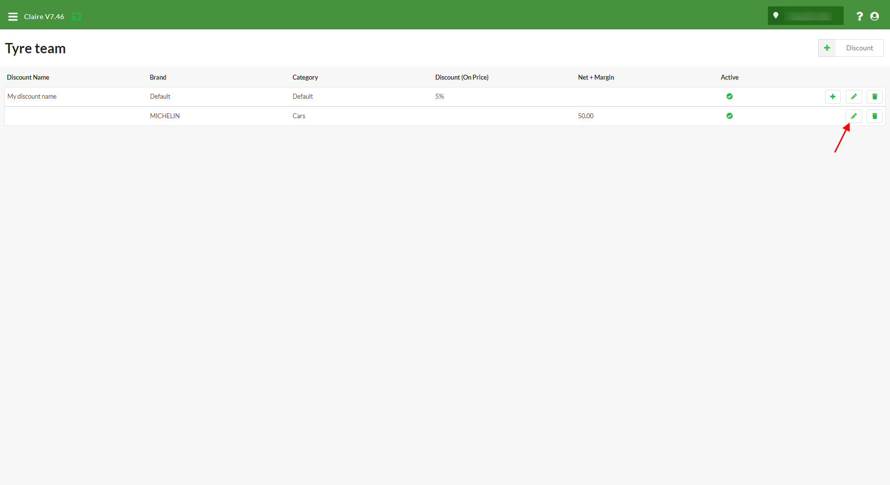Delete the My discount name row
This screenshot has height=485, width=890.
point(875,97)
